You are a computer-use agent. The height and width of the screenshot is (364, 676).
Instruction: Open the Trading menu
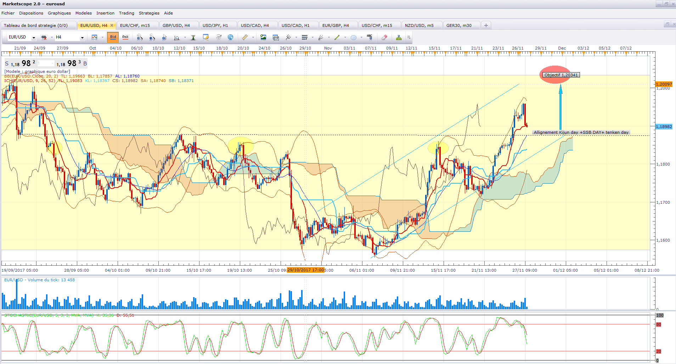tap(126, 13)
